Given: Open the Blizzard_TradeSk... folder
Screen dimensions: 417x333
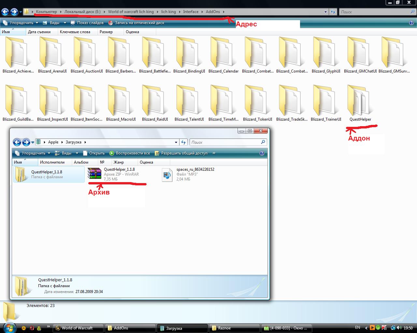Looking at the screenshot, I should point(292,103).
